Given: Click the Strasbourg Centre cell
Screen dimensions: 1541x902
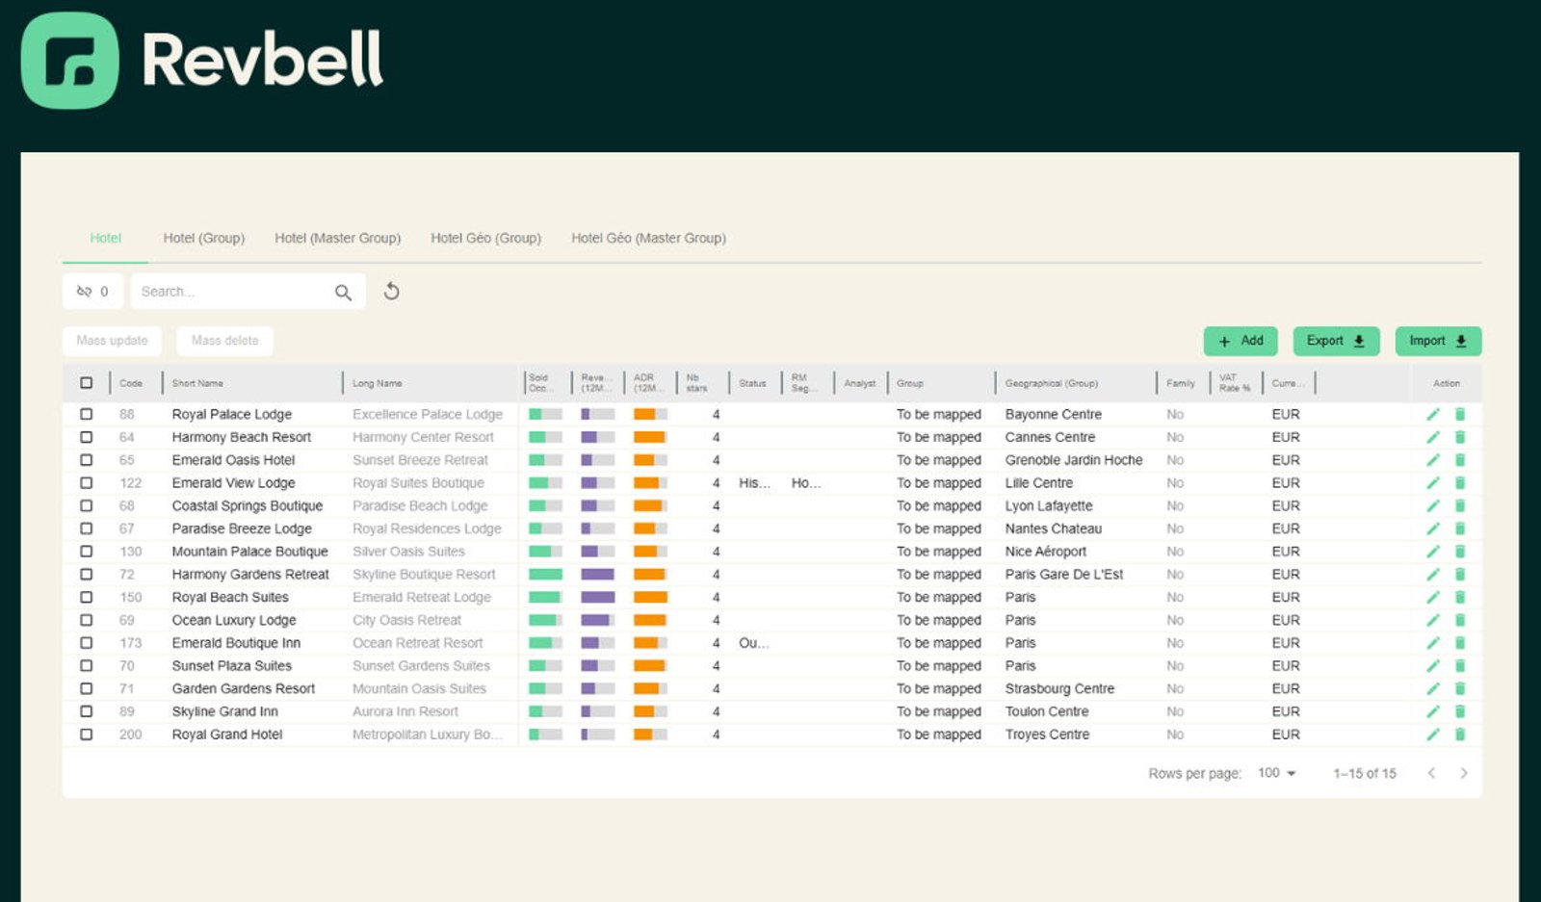Looking at the screenshot, I should pos(1059,688).
